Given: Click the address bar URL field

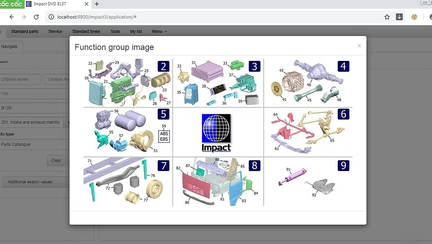Looking at the screenshot, I should point(216,17).
